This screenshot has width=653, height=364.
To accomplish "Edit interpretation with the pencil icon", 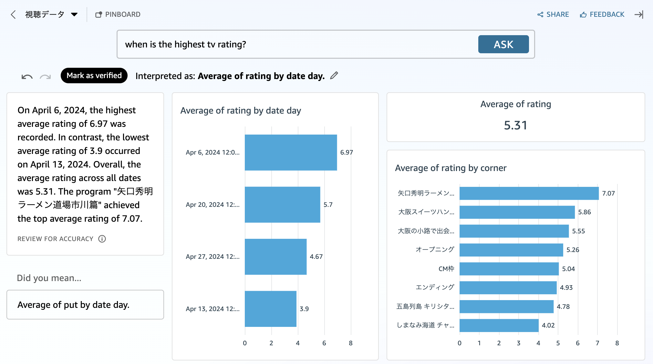I will pyautogui.click(x=334, y=76).
